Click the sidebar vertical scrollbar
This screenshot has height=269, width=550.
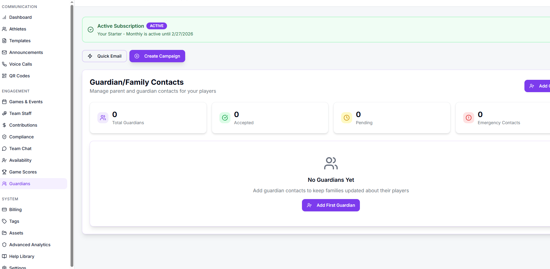coord(72,136)
